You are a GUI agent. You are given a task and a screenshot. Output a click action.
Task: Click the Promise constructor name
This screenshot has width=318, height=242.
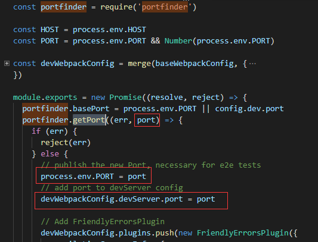(x=125, y=98)
